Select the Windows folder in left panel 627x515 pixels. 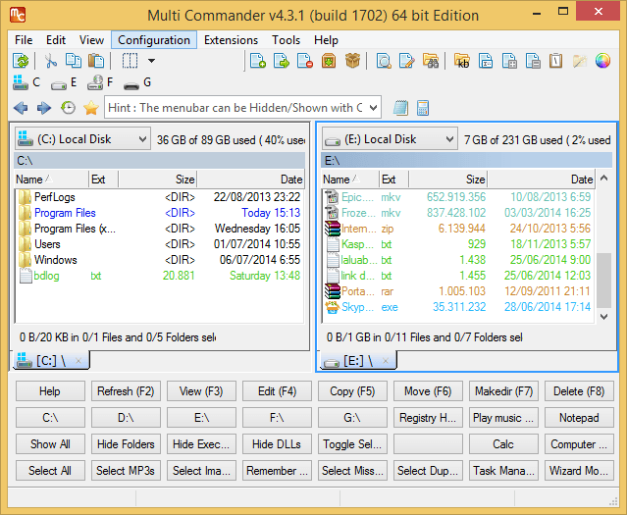(159, 260)
